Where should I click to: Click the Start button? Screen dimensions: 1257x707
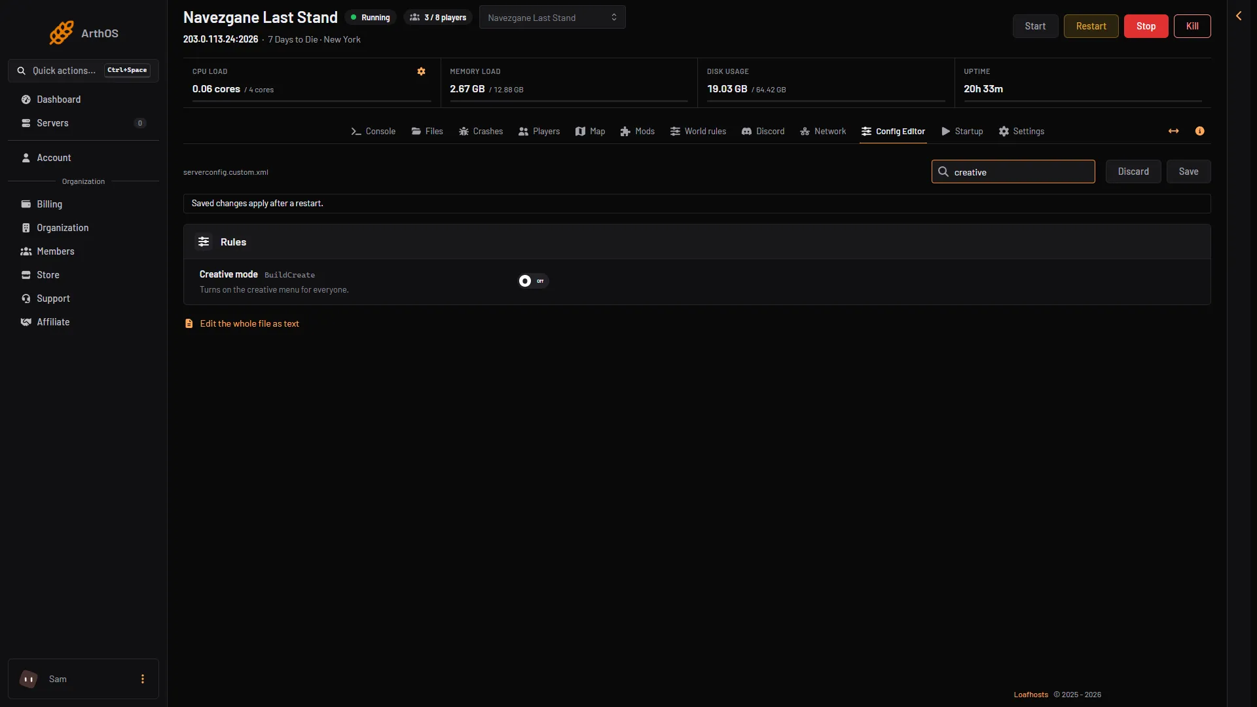click(1035, 26)
